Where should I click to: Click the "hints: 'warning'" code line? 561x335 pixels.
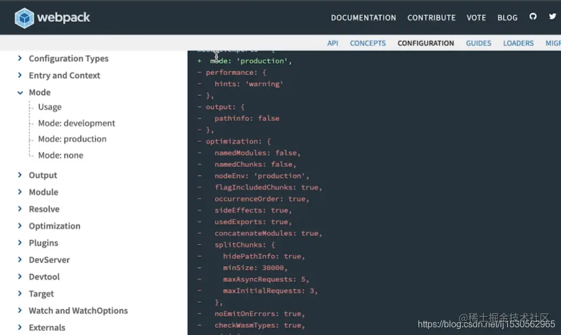(x=249, y=84)
